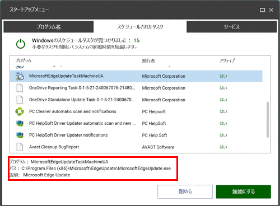This screenshot has width=280, height=206.
Task: Select the スケジュールされたタスク tab
Action: (x=140, y=27)
